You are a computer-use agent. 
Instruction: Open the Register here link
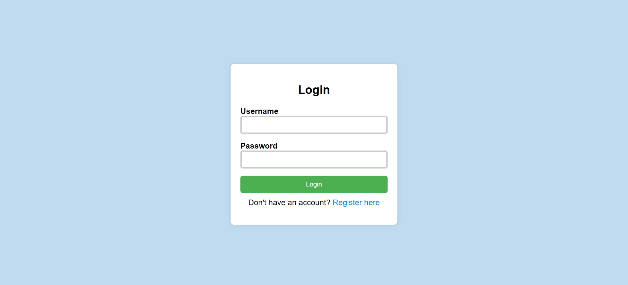(356, 203)
